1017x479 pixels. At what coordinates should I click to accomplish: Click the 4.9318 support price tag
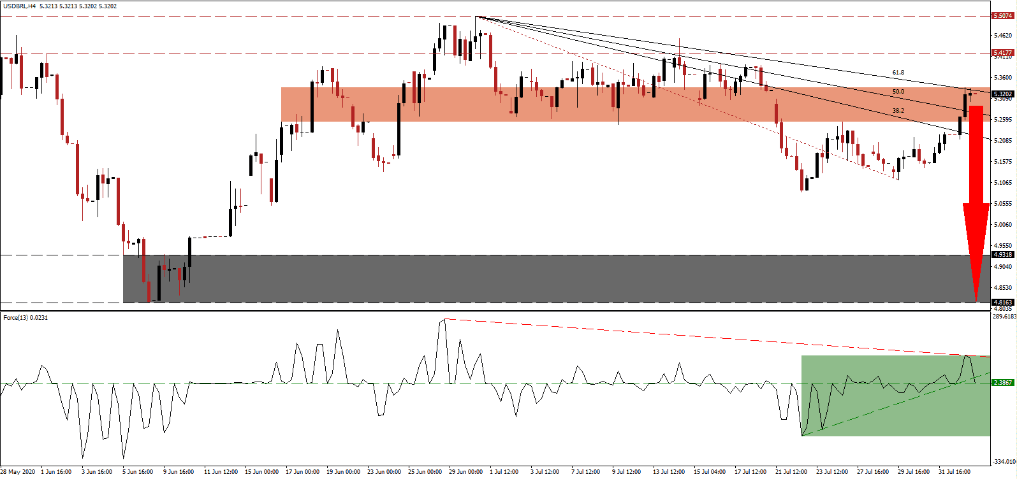click(1002, 255)
